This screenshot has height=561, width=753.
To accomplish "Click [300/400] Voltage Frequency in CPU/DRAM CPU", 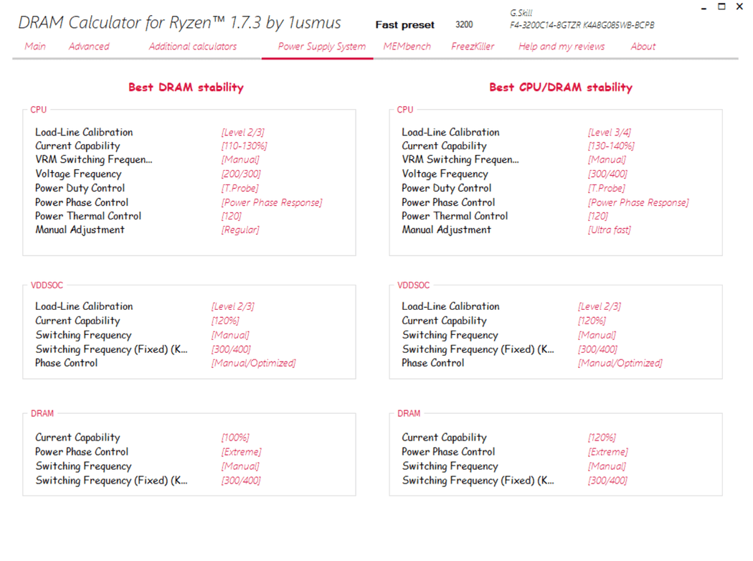I will 607,174.
